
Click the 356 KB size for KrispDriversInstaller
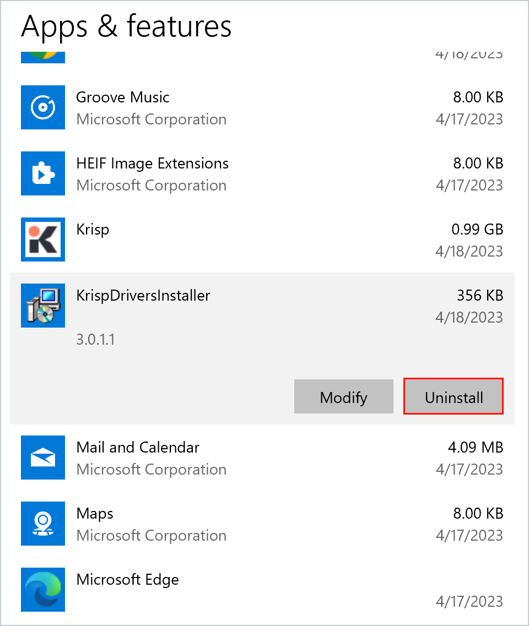pyautogui.click(x=479, y=296)
